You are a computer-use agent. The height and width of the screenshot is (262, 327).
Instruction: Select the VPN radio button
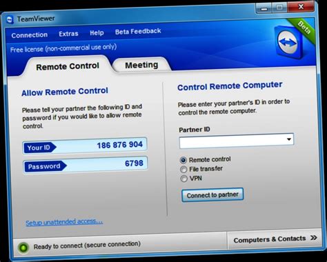(184, 179)
